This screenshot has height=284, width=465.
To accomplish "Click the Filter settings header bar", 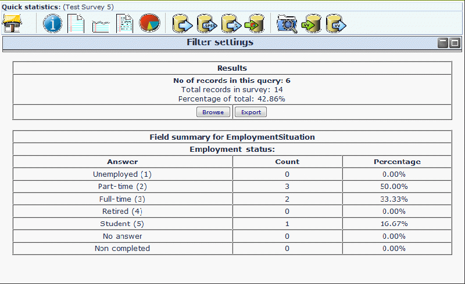I will point(220,42).
